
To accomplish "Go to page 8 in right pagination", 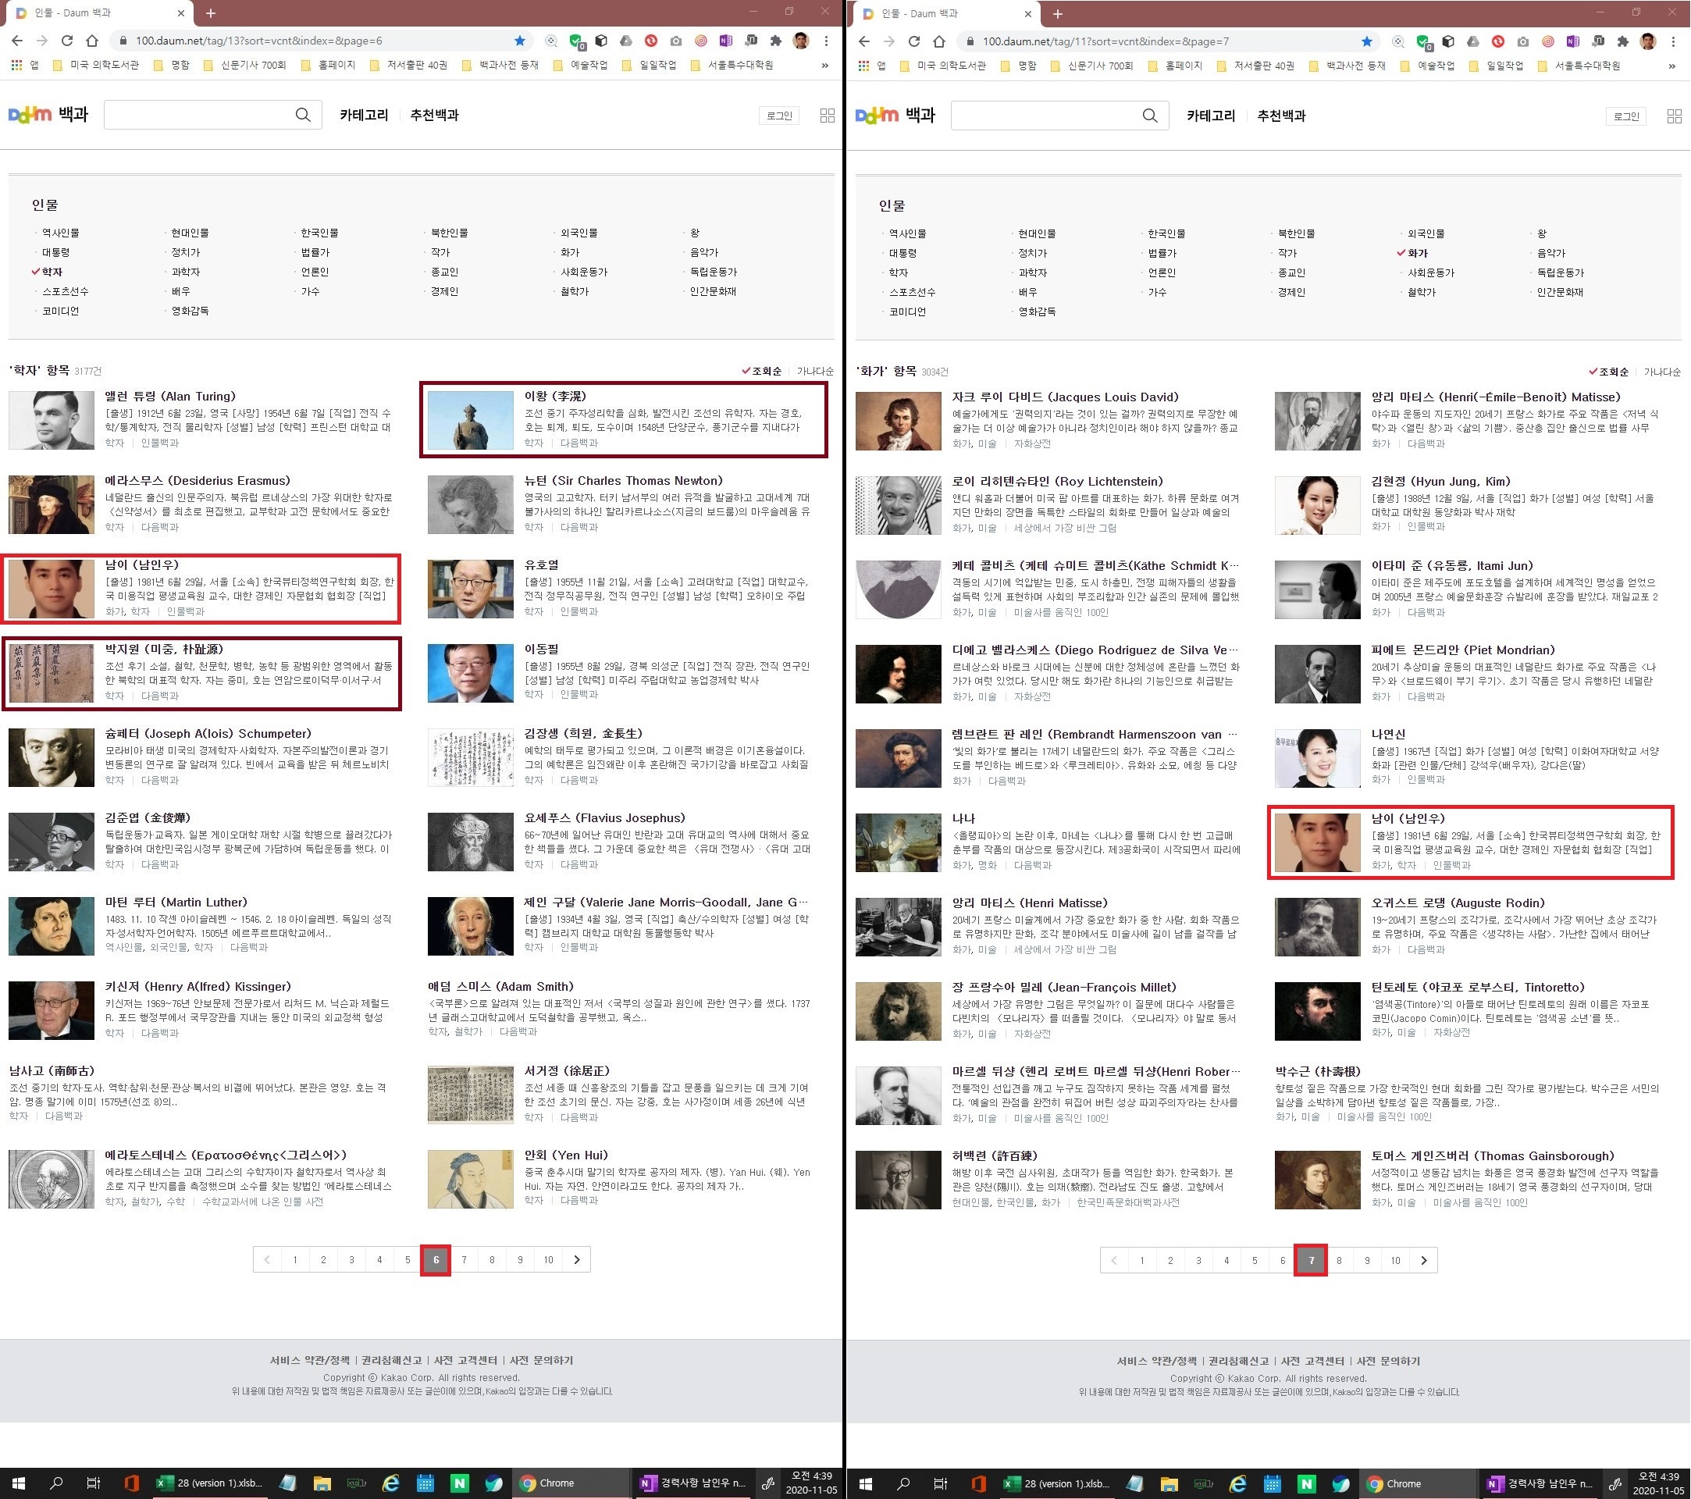I will tap(1339, 1260).
